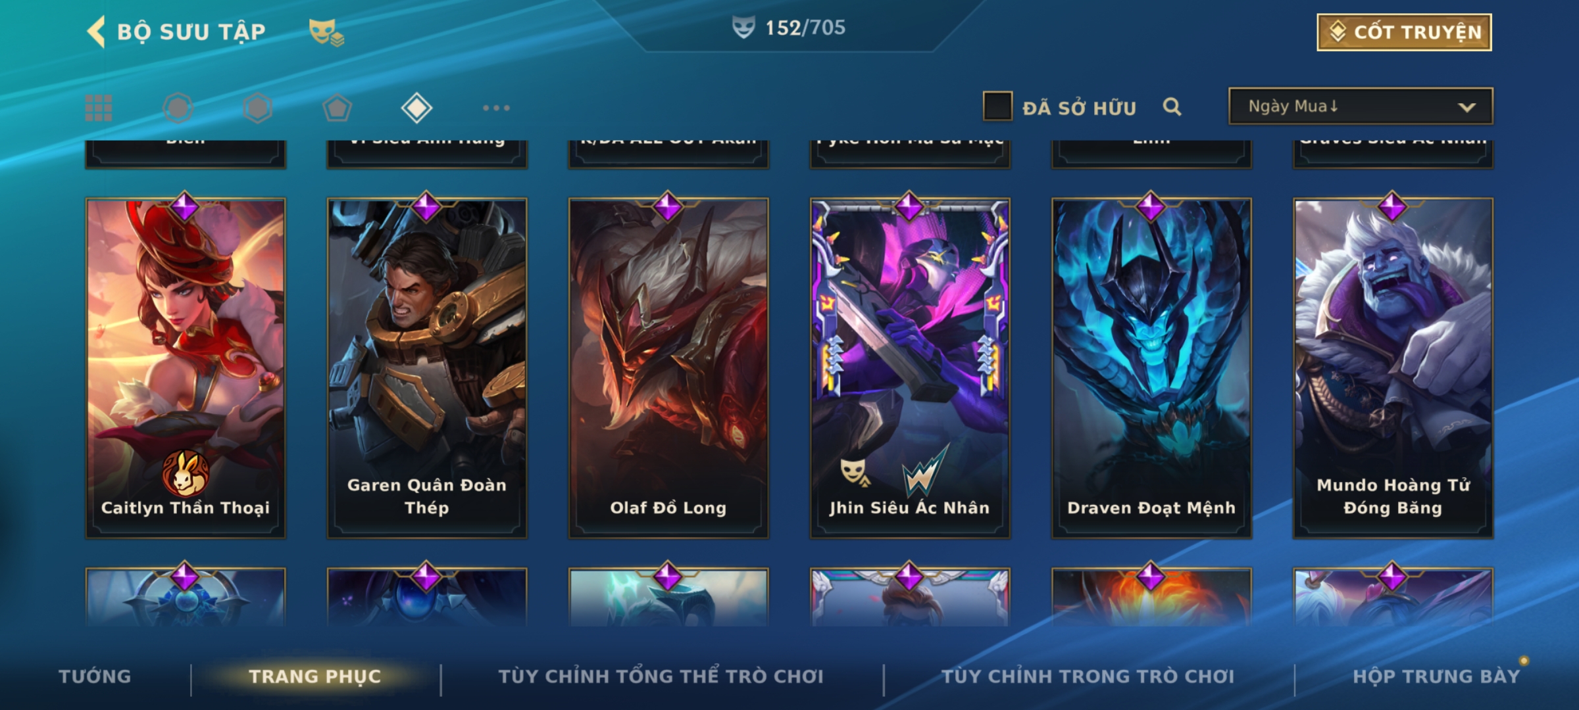Open the mask and coins skin shop icon
The width and height of the screenshot is (1579, 710).
(326, 32)
